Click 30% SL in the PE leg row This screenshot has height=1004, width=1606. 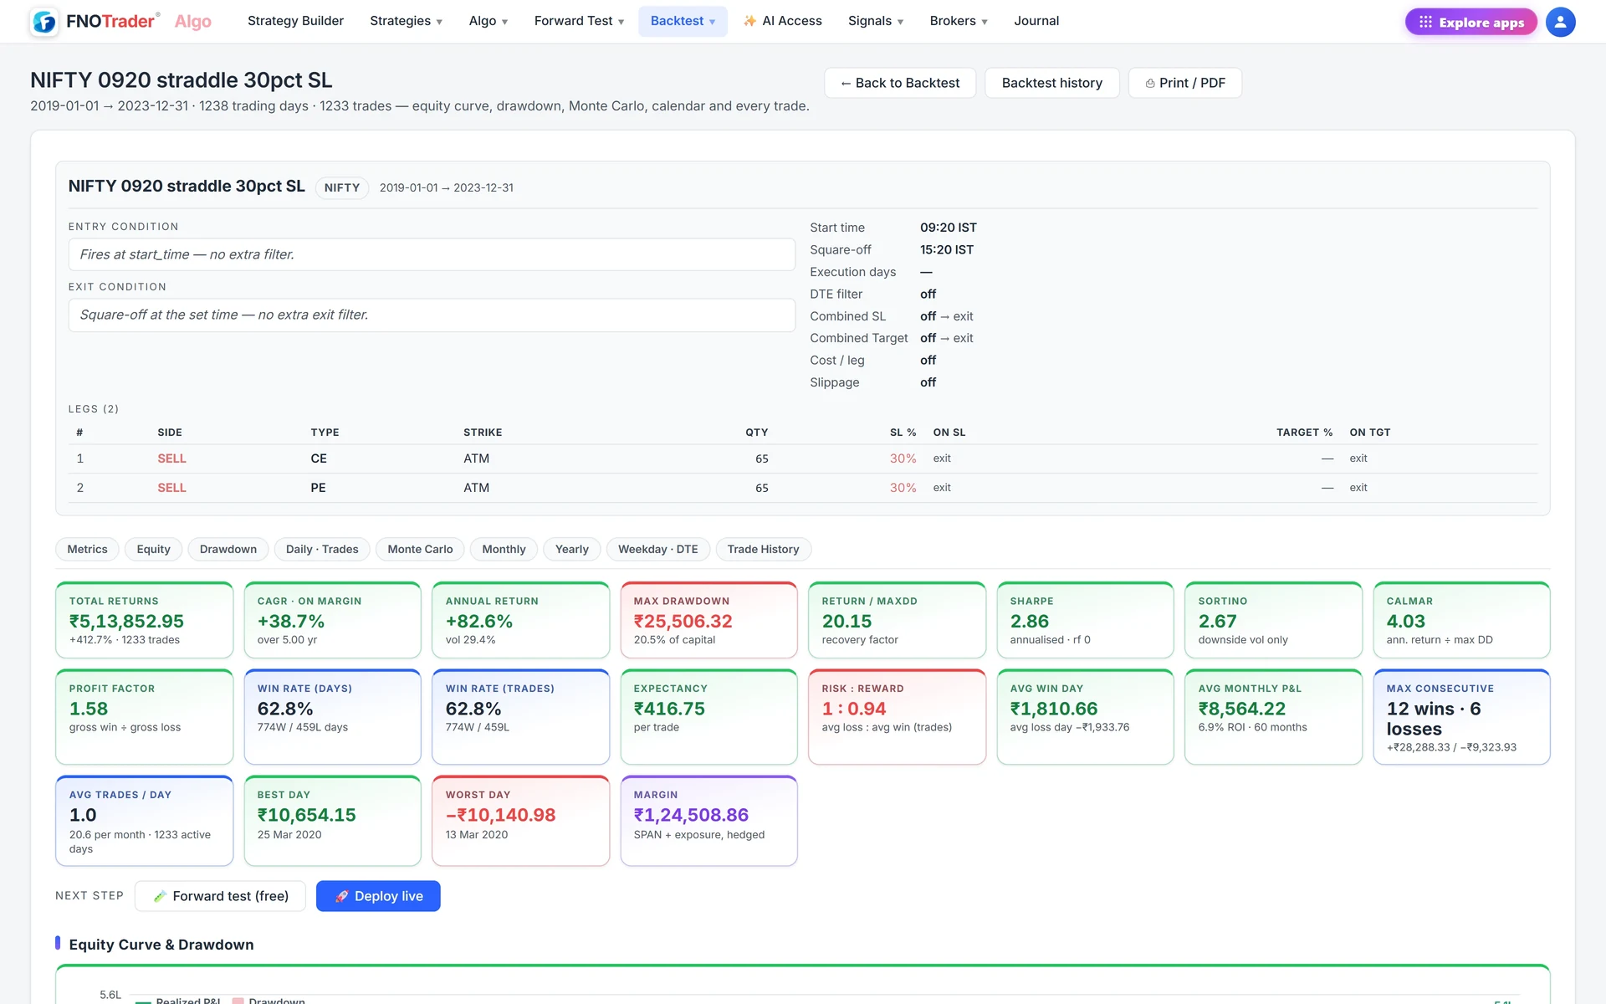tap(903, 488)
